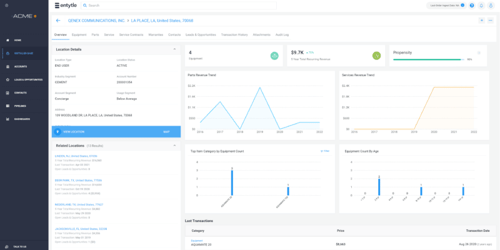Open the three-dots more options menu
This screenshot has height=250, width=500.
pyautogui.click(x=491, y=21)
